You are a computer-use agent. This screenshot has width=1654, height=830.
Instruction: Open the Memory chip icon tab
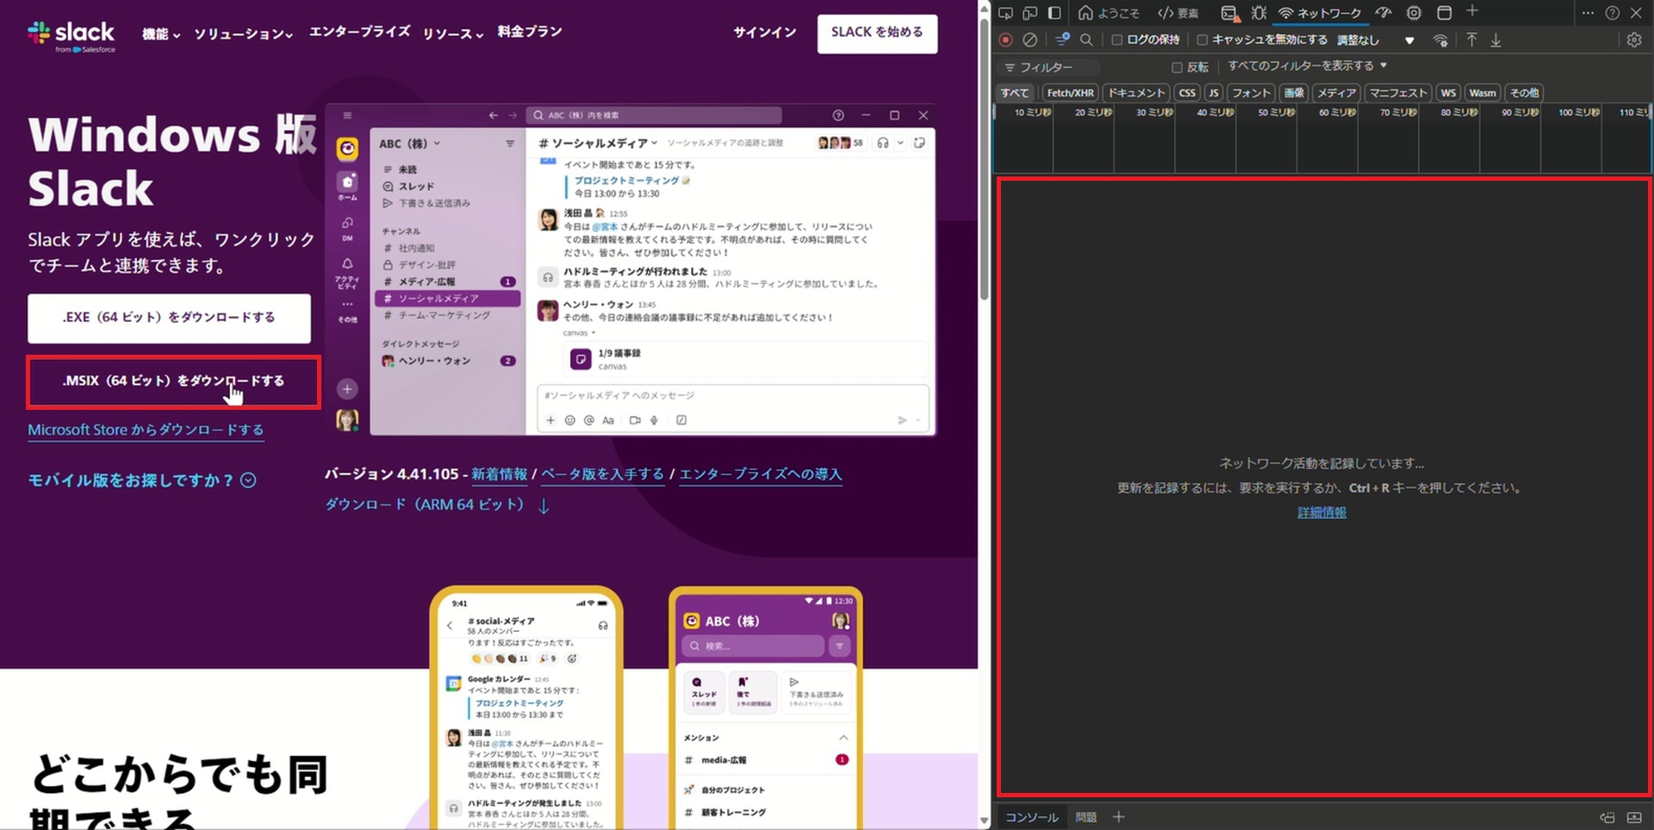[1414, 13]
